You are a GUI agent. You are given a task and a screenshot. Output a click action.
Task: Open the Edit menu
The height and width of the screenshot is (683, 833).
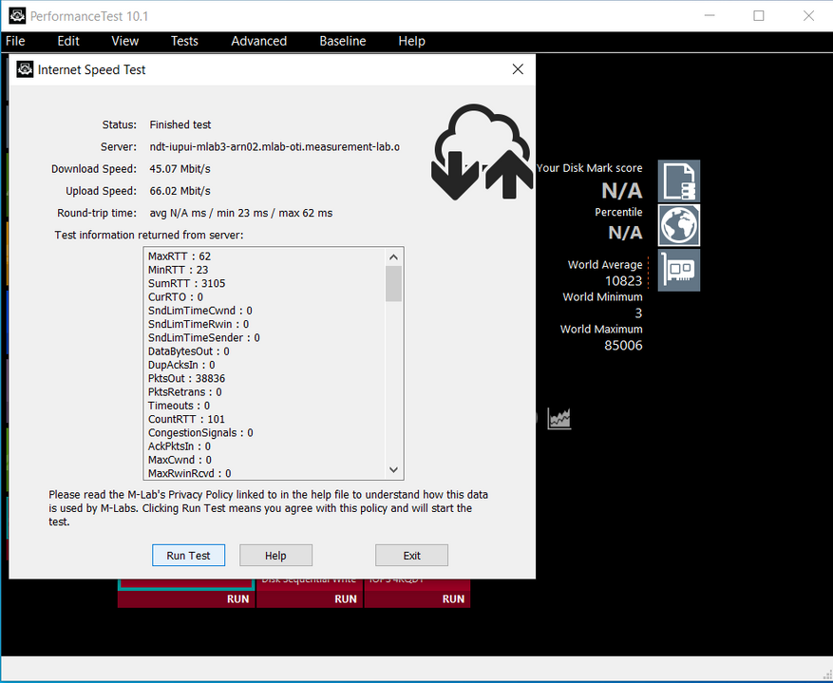click(68, 41)
